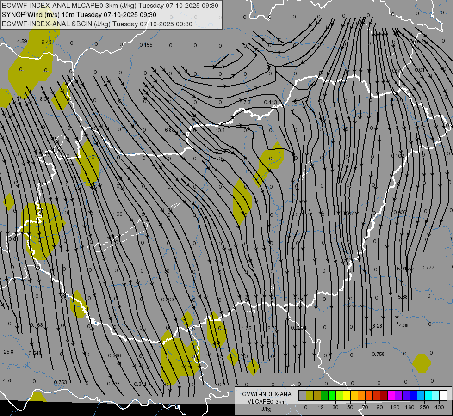453x416 pixels.
Task: Click the 'MLCAPE0-3km' legend label
Action: [x=266, y=402]
